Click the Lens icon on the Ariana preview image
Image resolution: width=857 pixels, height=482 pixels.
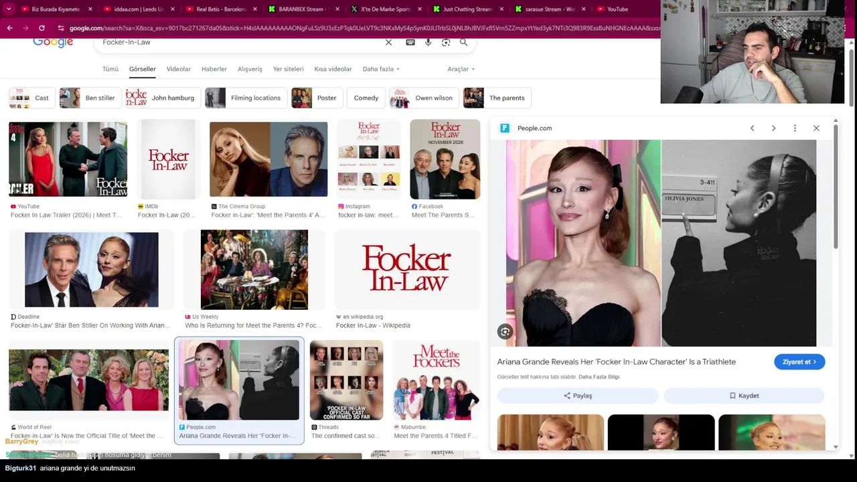click(505, 331)
